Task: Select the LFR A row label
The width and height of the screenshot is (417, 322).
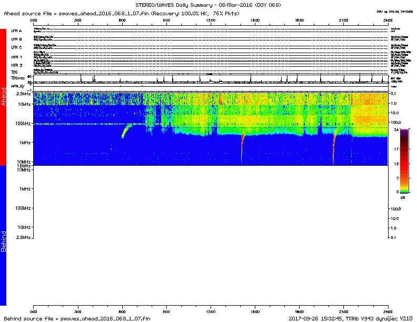Action: point(17,31)
